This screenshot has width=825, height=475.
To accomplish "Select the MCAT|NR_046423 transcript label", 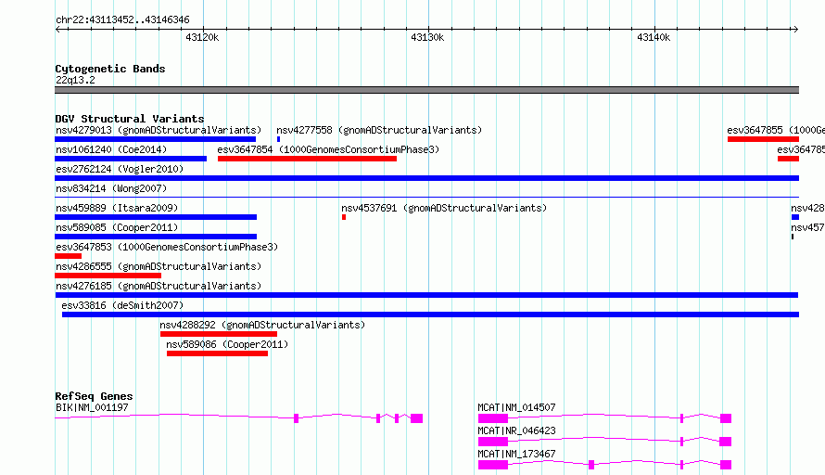I will point(516,430).
